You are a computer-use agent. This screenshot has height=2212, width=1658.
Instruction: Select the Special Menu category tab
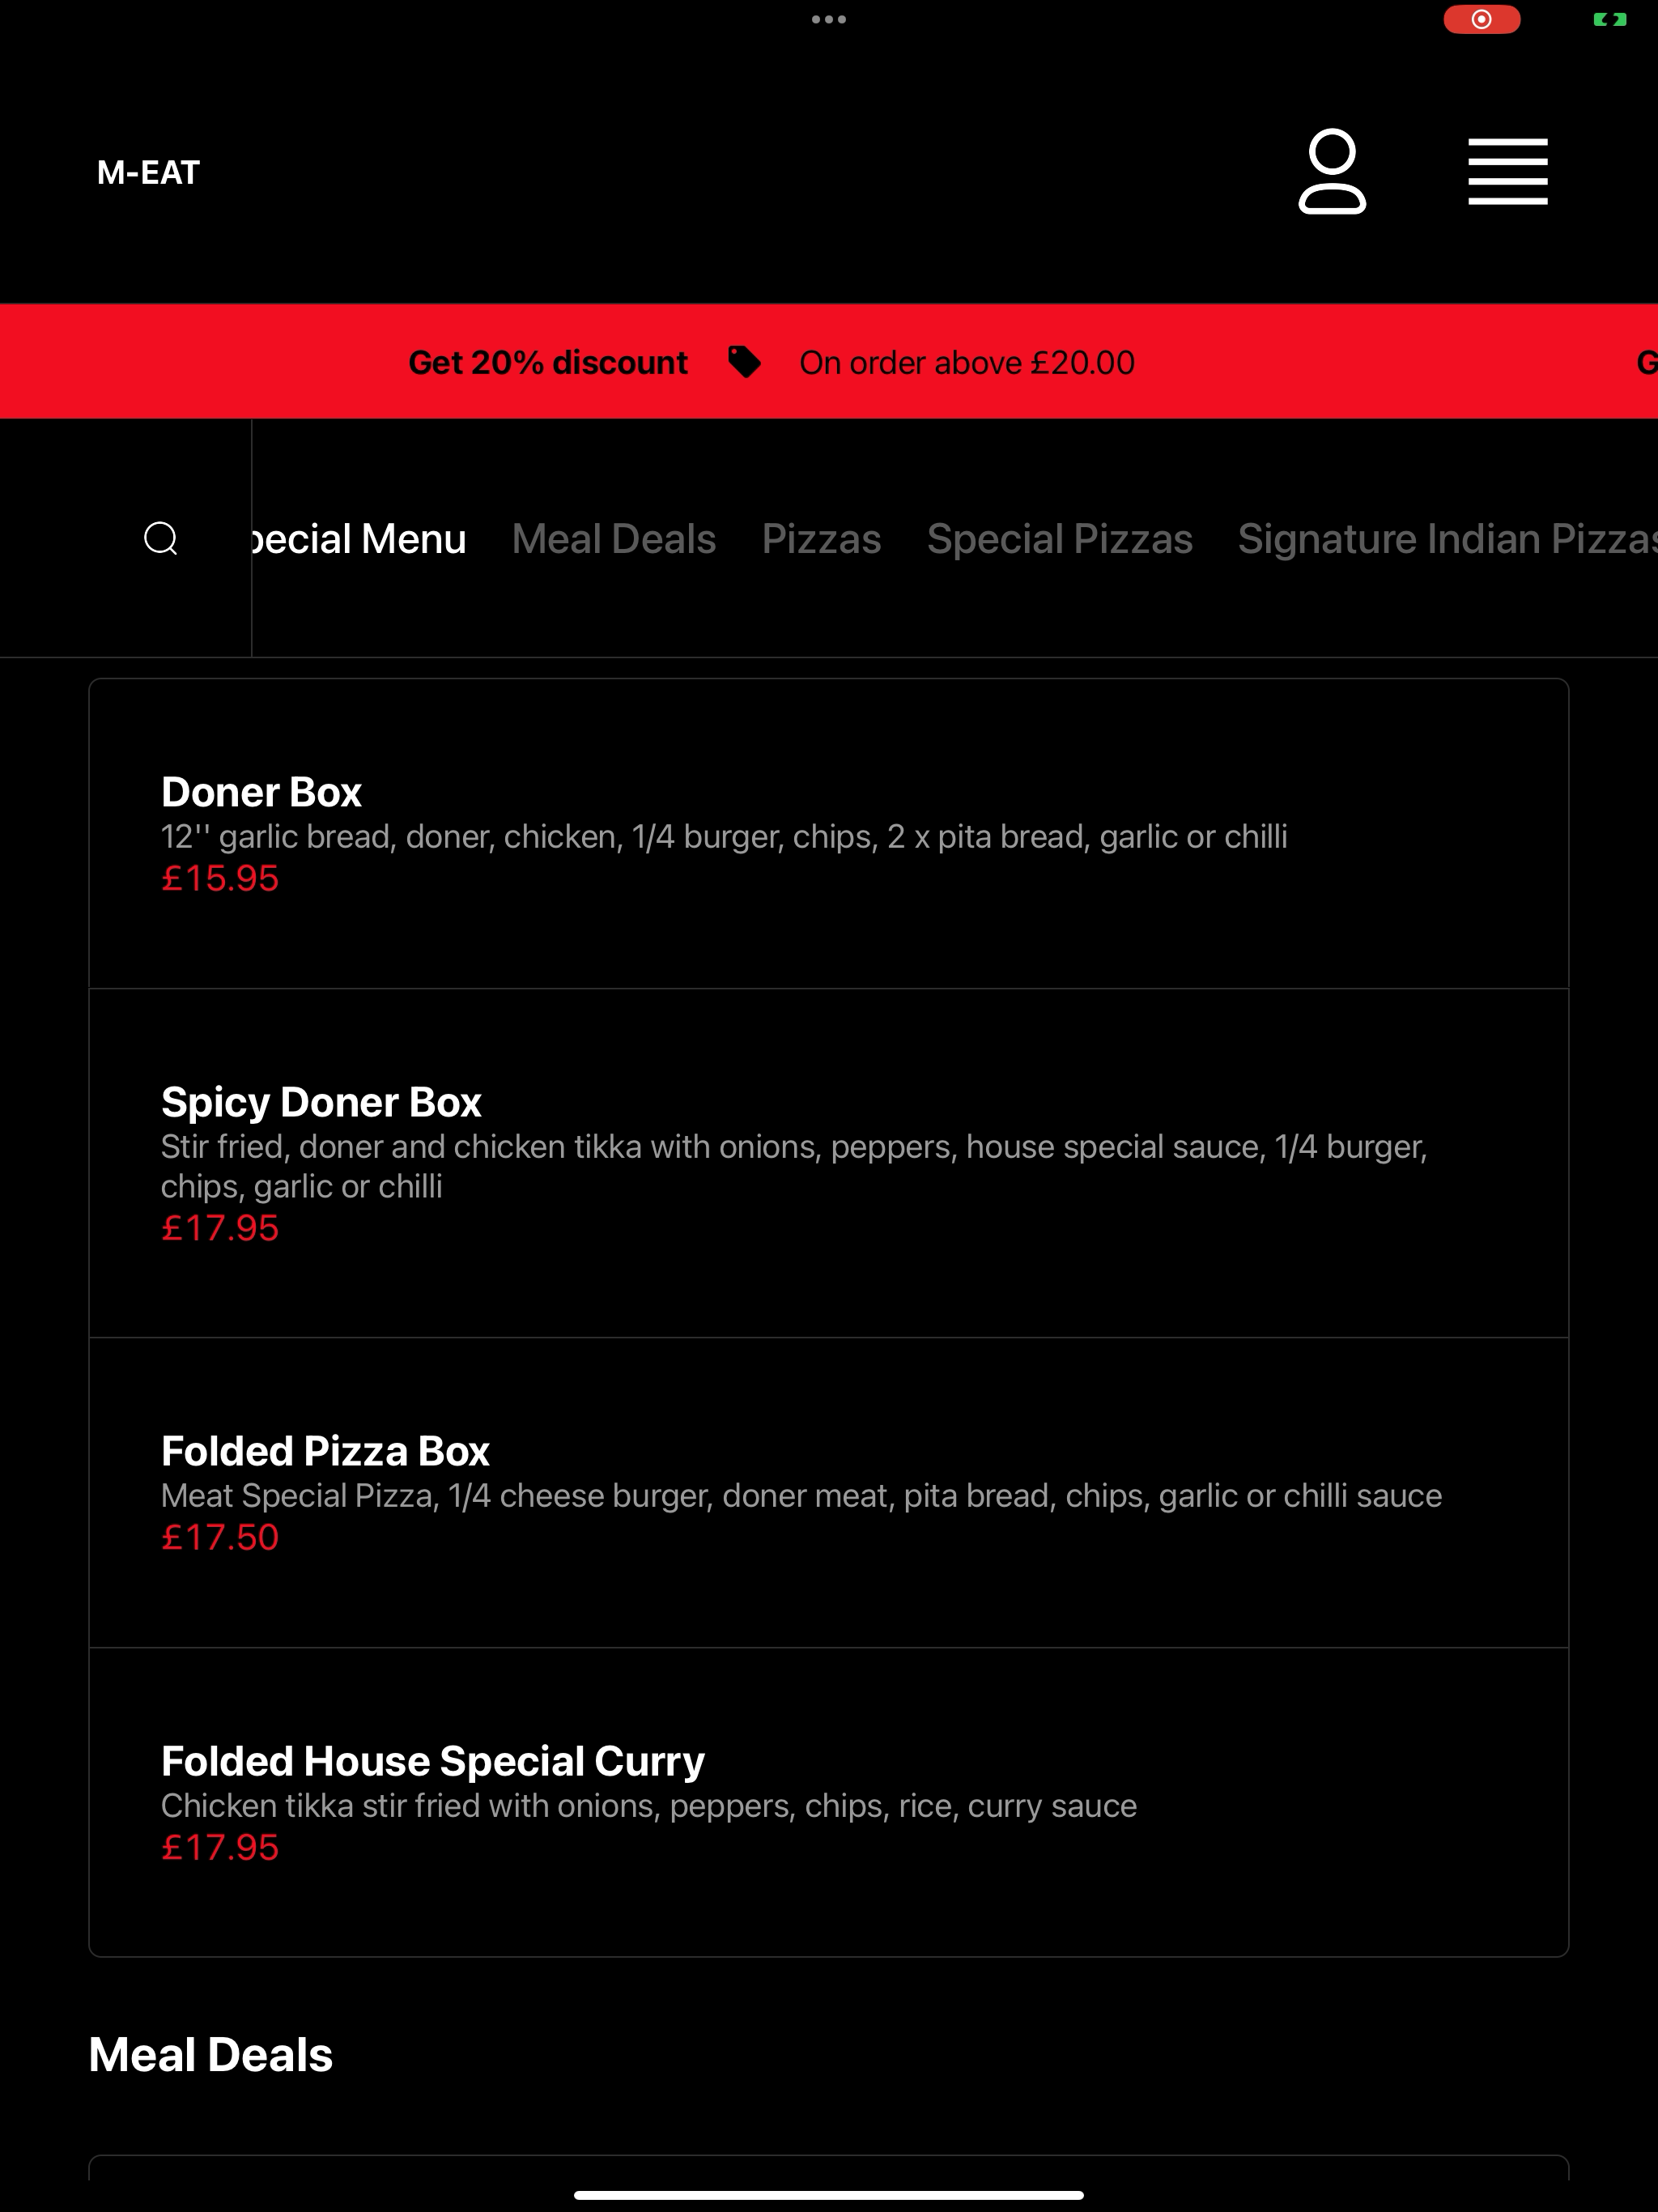359,539
